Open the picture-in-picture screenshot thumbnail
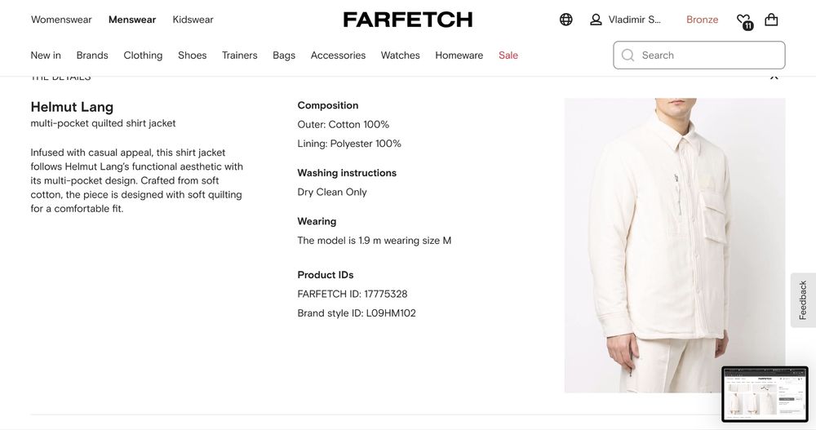This screenshot has height=430, width=816. pyautogui.click(x=765, y=394)
